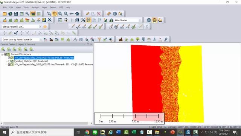Open the Search menu
Viewport: 241px width, 136px height.
pyautogui.click(x=53, y=8)
